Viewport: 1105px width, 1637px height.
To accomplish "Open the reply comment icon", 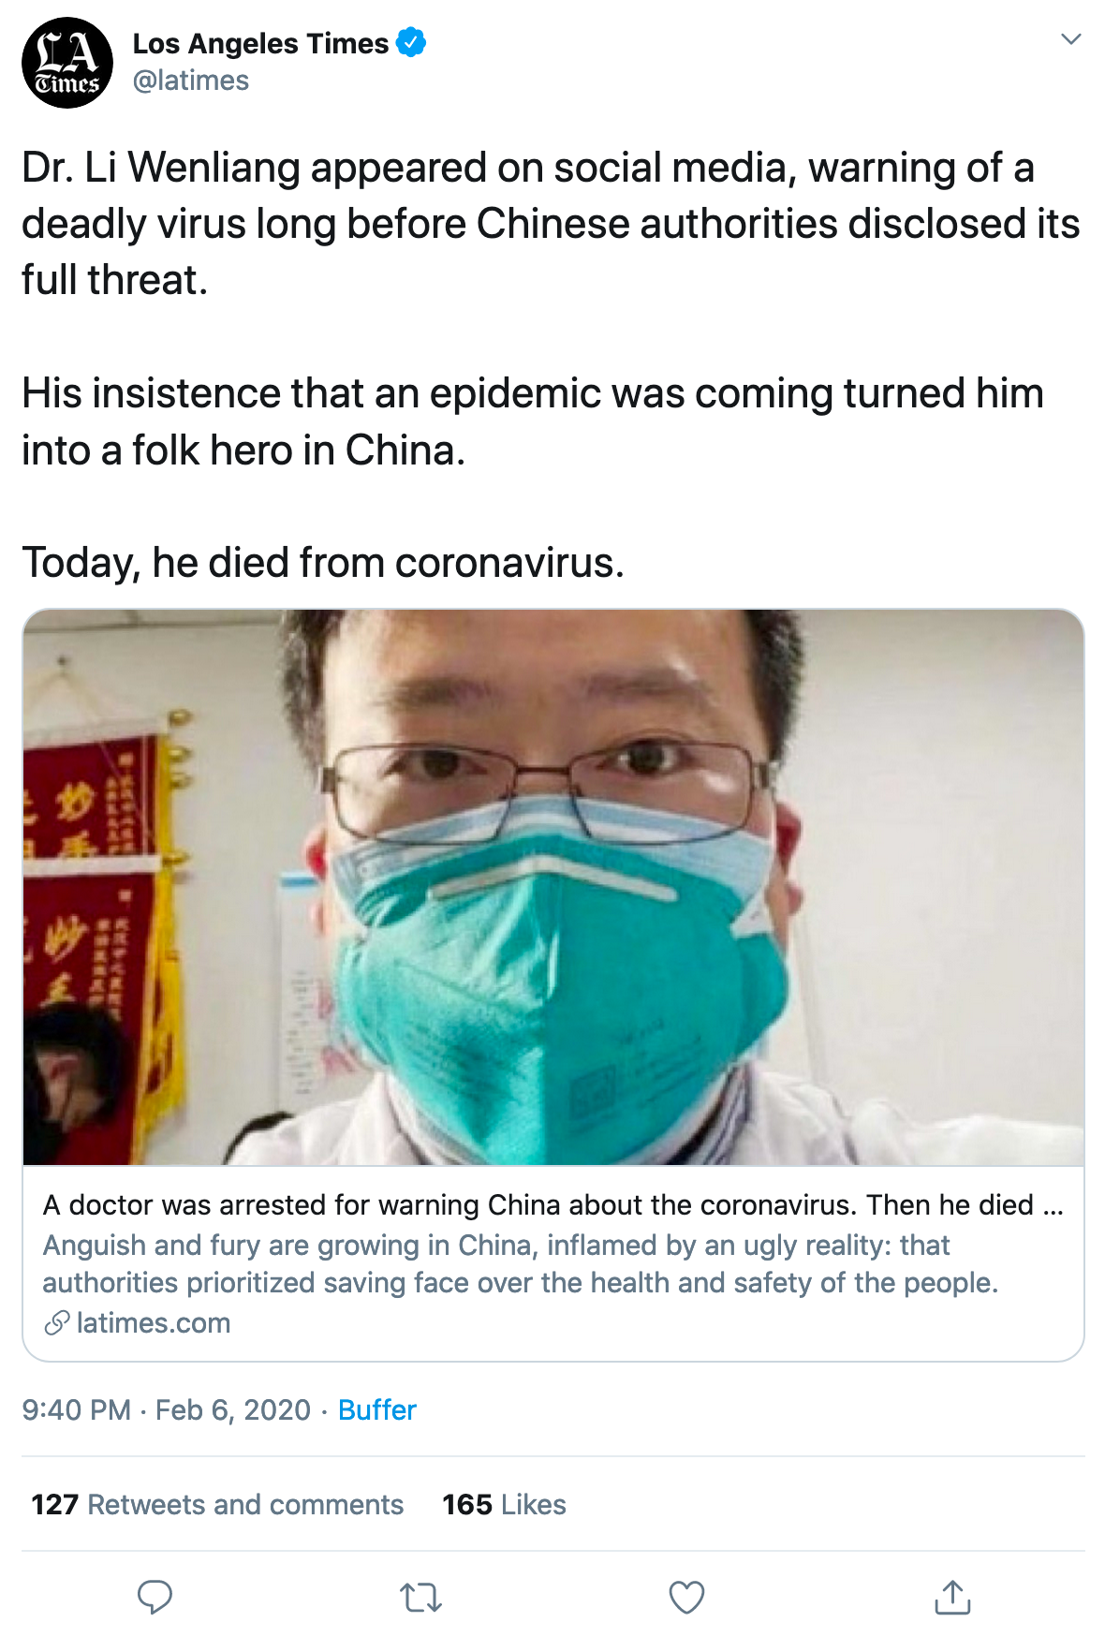I will pos(155,1597).
